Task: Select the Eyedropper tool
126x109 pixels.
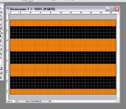Action: coord(1,50)
